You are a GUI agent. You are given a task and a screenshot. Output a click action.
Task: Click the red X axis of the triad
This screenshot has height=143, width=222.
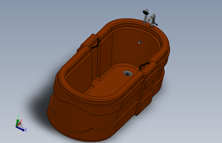click(19, 124)
